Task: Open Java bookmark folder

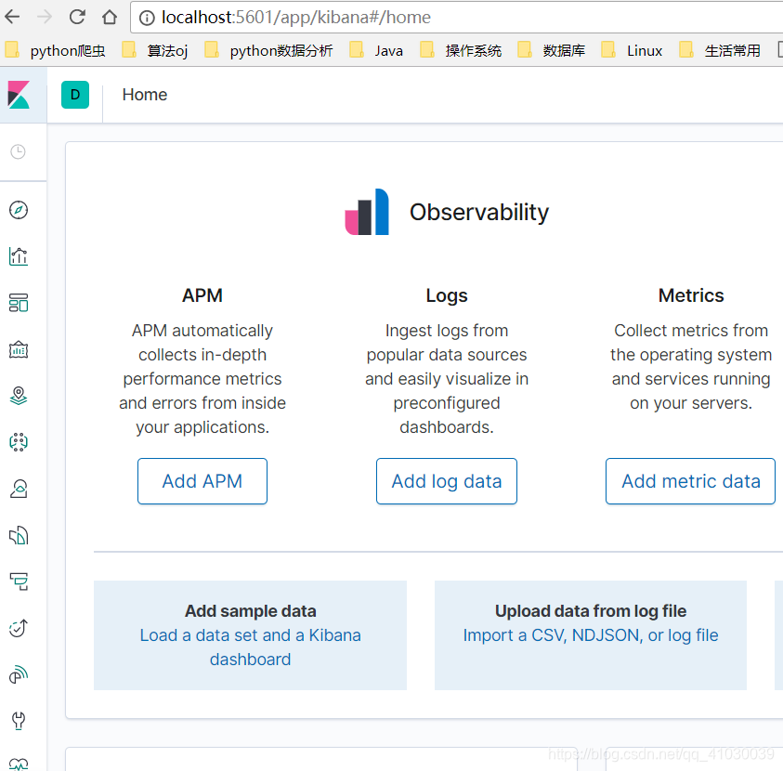Action: (x=376, y=50)
